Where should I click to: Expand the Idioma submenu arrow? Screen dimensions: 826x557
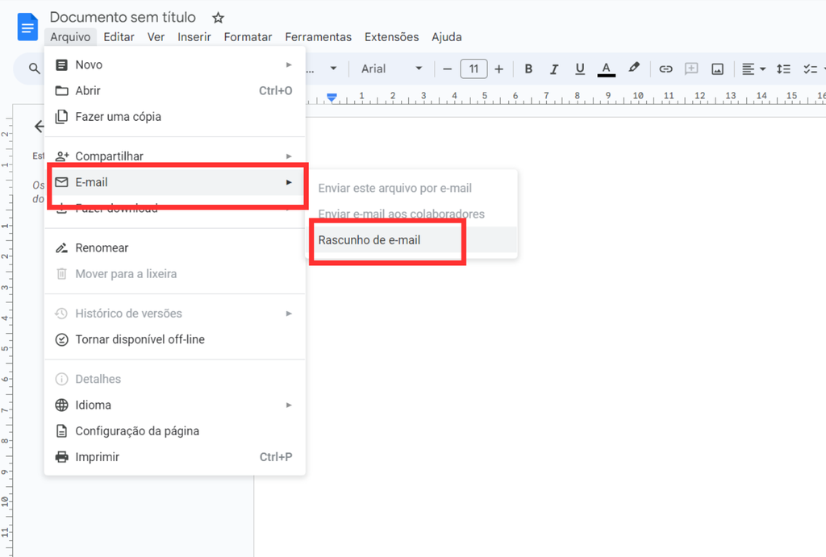pos(289,405)
